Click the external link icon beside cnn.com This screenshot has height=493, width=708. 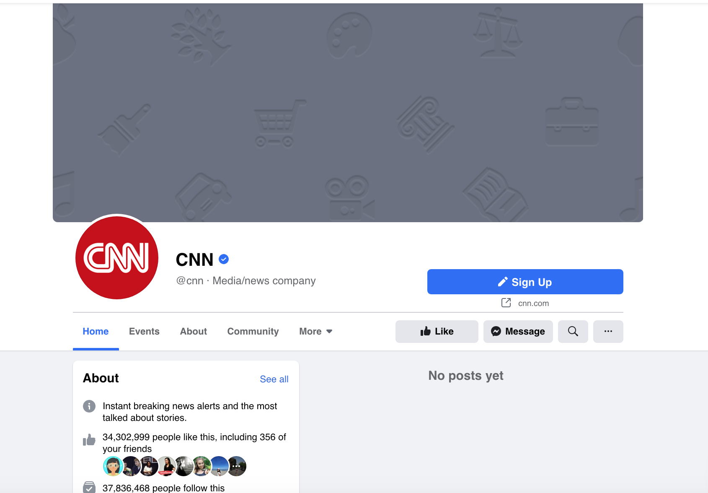tap(506, 303)
